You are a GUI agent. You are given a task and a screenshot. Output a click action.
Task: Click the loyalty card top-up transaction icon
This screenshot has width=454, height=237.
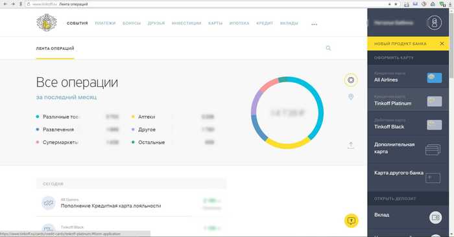pos(49,203)
